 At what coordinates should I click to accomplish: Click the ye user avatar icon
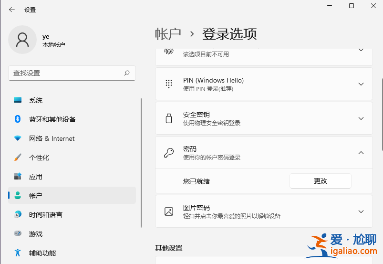pos(22,40)
